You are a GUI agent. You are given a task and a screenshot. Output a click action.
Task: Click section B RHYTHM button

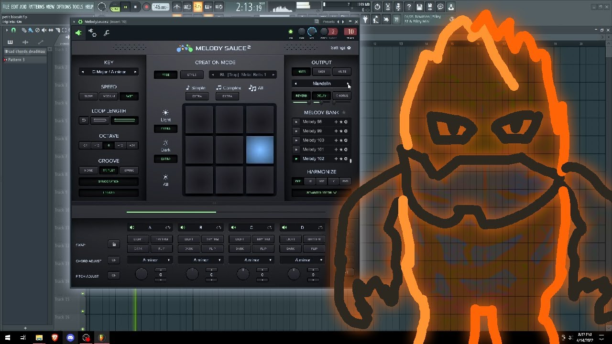212,239
